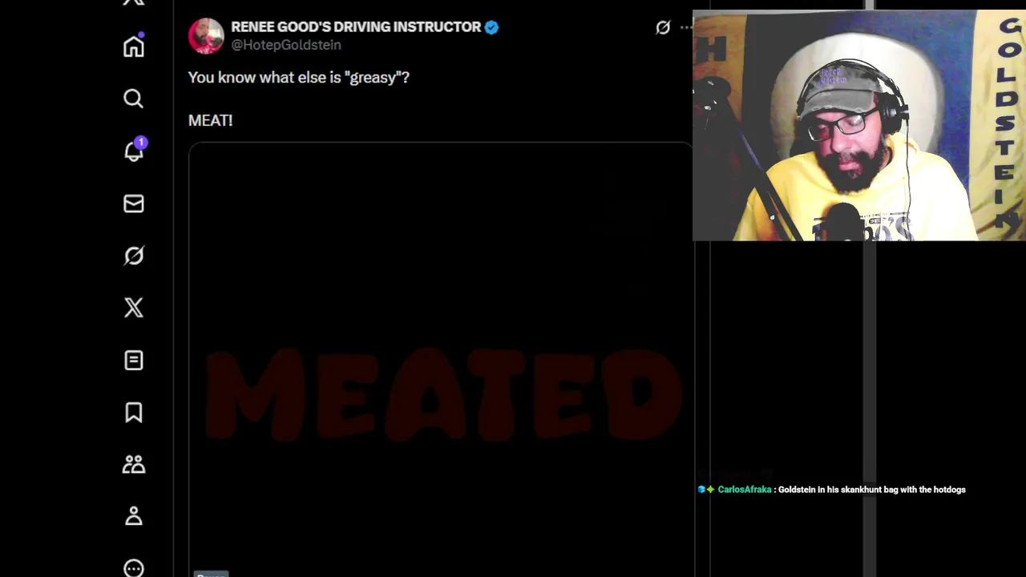This screenshot has height=577, width=1026.
Task: Go to the Home feed icon
Action: click(134, 46)
